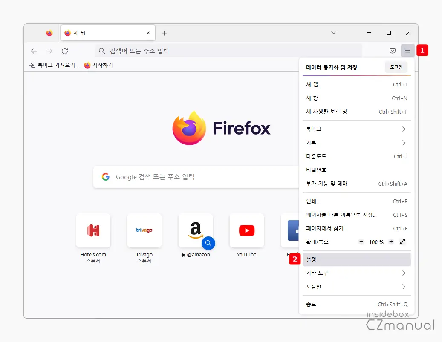This screenshot has height=342, width=442.
Task: Expand the 도움말 submenu
Action: (357, 287)
